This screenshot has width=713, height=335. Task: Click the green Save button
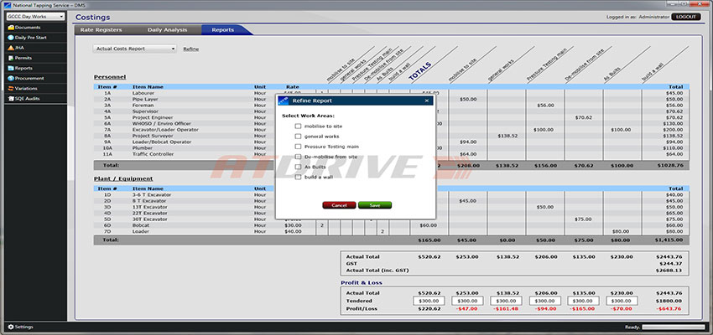pos(375,205)
